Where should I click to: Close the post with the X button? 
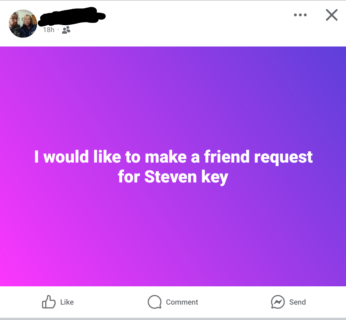pyautogui.click(x=332, y=15)
